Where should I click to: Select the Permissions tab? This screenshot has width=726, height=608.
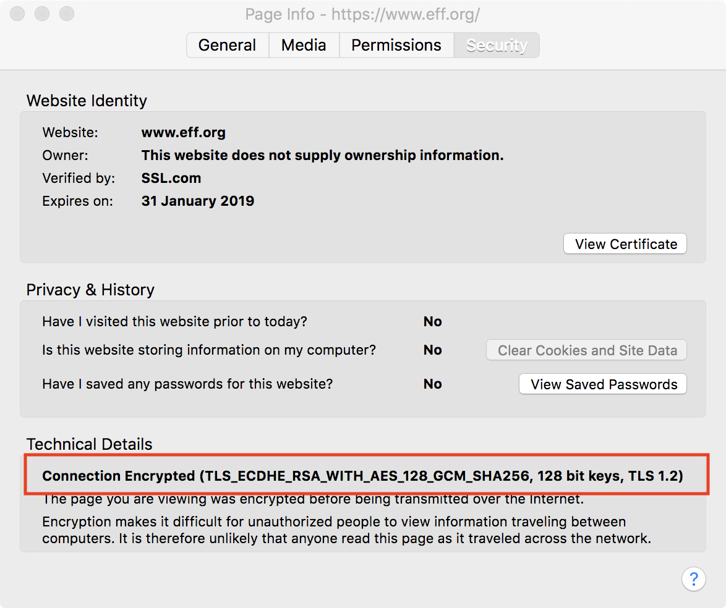point(396,45)
